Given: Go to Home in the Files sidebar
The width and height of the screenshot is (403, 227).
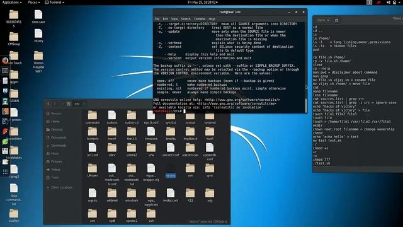Looking at the screenshot, I should point(53,122).
